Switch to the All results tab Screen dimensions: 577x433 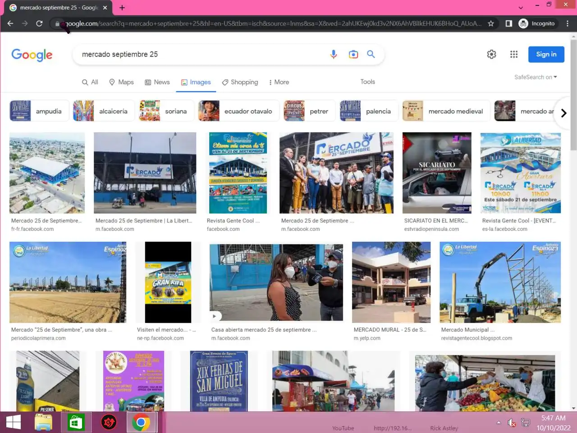tap(90, 82)
